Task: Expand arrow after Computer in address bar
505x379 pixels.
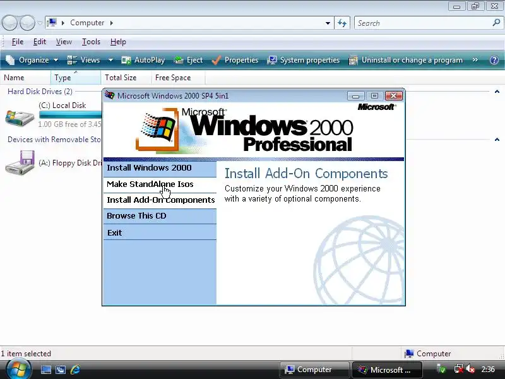Action: click(112, 23)
